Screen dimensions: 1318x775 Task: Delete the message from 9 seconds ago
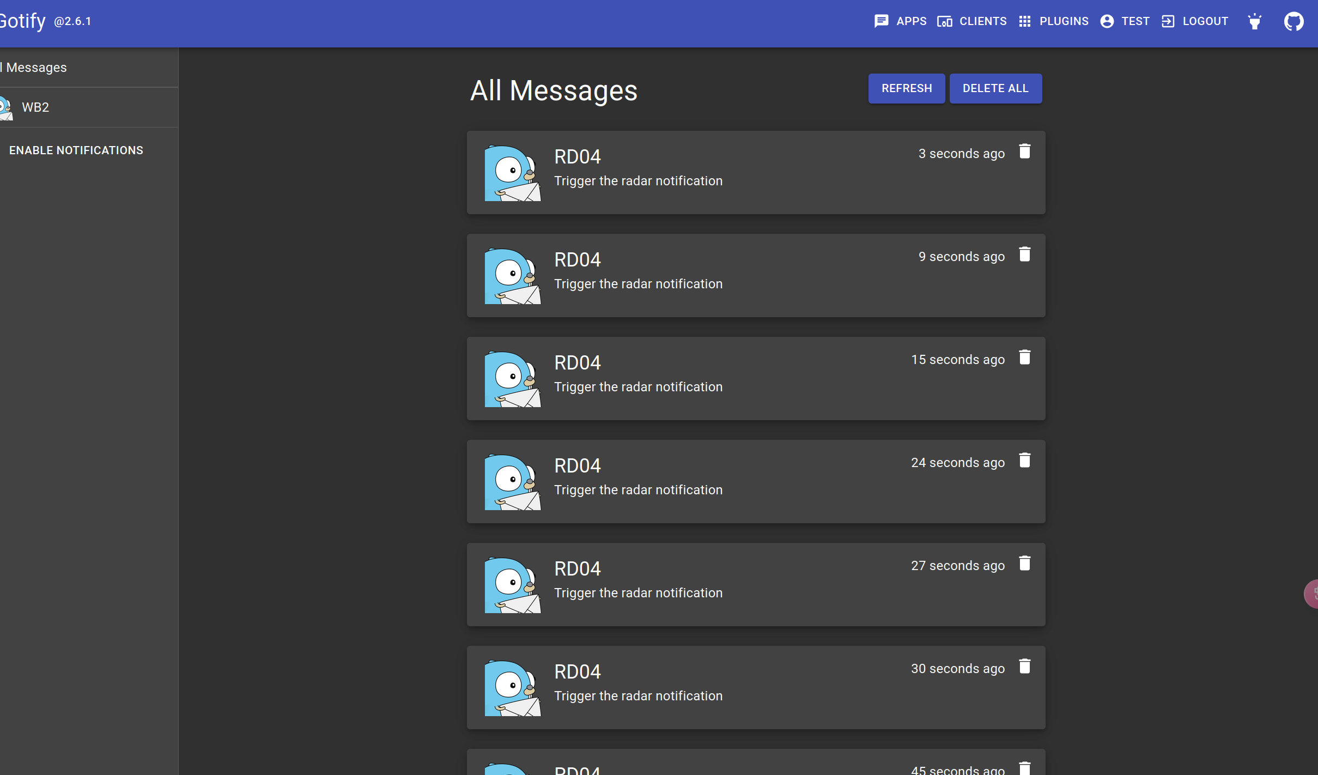pos(1024,255)
